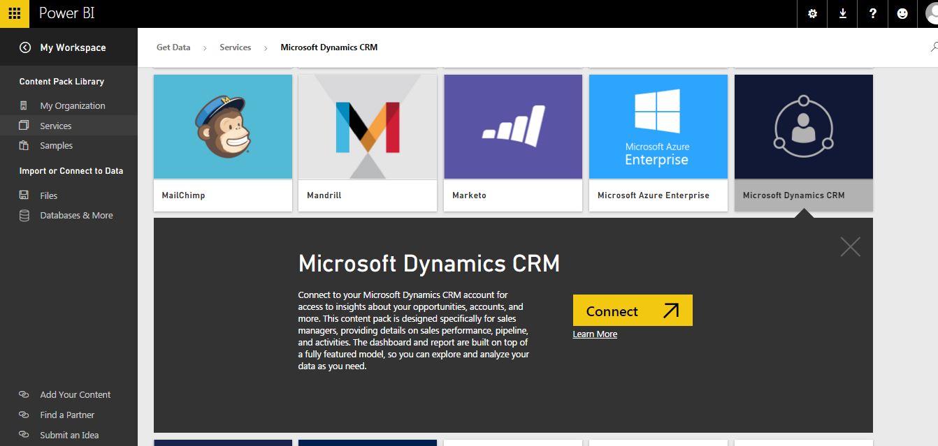The height and width of the screenshot is (446, 938).
Task: Click the My Organization building icon
Action: [24, 105]
